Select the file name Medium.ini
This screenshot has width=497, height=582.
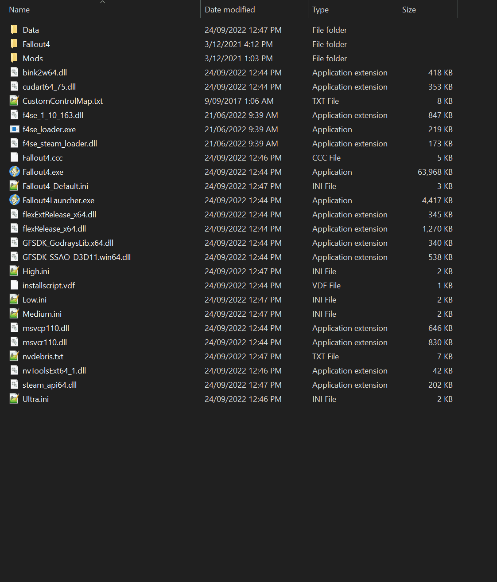pyautogui.click(x=42, y=314)
